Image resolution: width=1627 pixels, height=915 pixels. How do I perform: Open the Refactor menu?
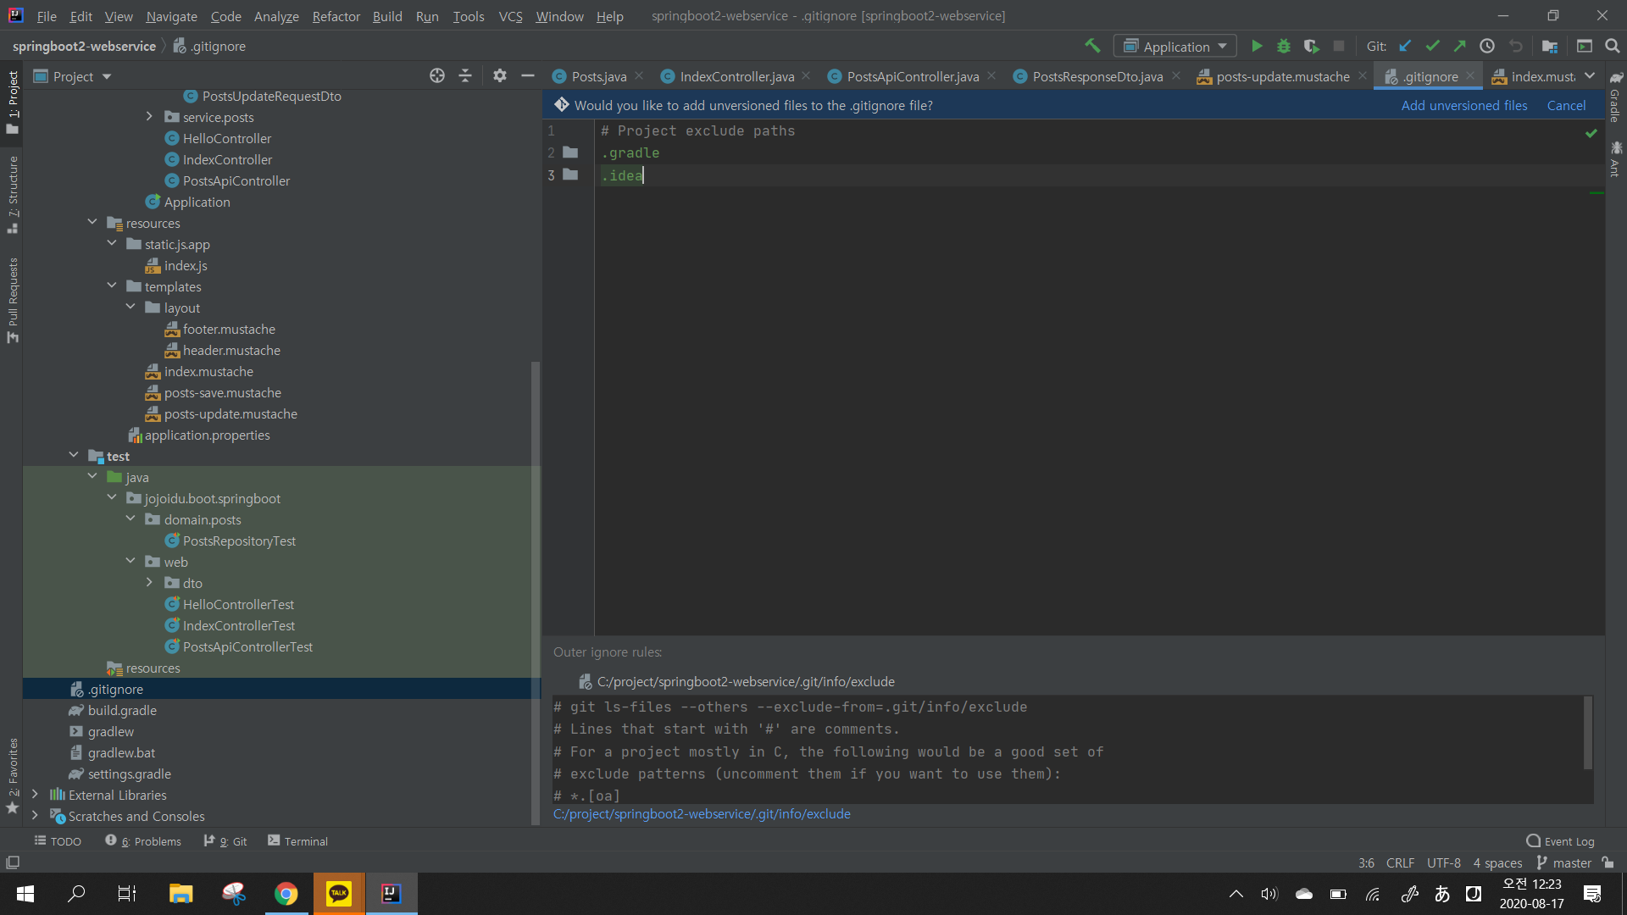click(x=336, y=16)
